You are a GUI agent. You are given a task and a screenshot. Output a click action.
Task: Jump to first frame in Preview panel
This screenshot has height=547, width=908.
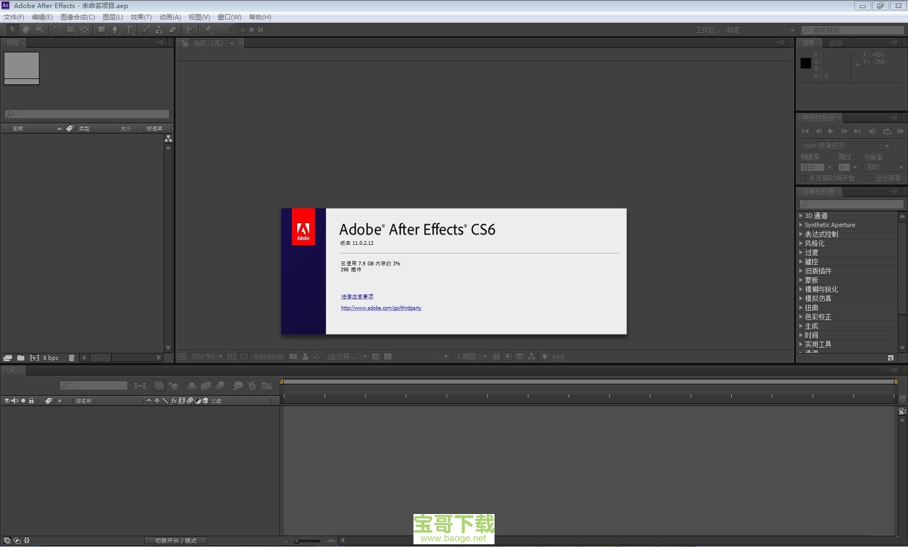tap(805, 131)
